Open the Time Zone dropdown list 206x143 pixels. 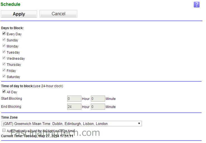[72, 124]
